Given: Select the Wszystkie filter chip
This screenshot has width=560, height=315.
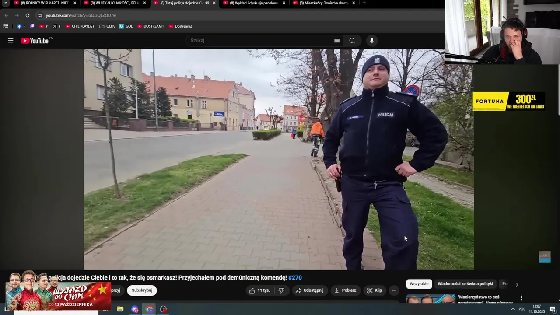Looking at the screenshot, I should [x=419, y=284].
